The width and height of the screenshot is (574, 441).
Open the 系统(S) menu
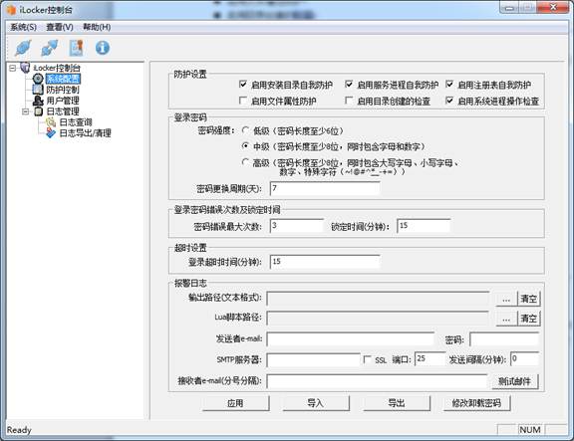[x=23, y=27]
